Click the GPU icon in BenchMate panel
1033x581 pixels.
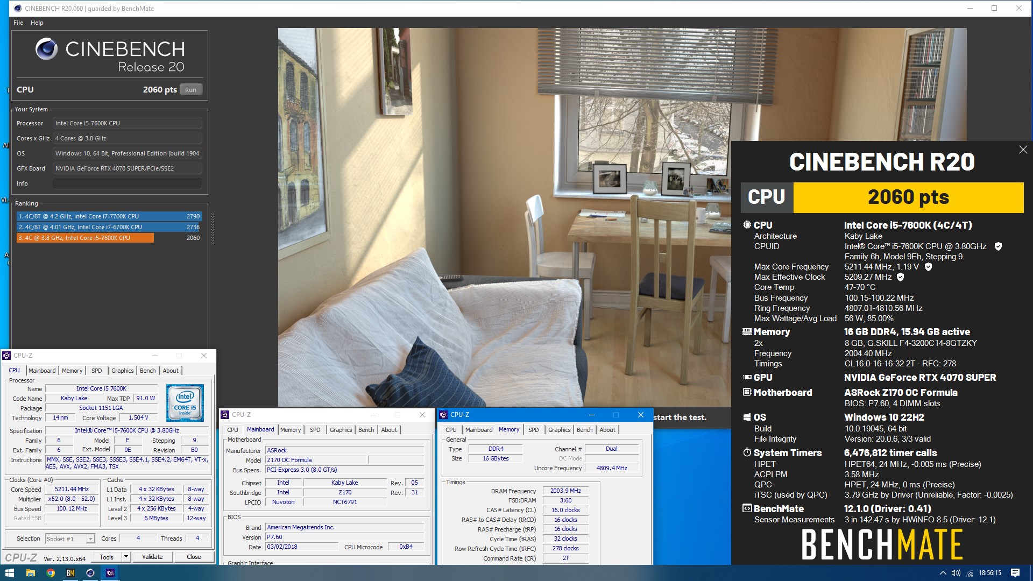pos(747,378)
